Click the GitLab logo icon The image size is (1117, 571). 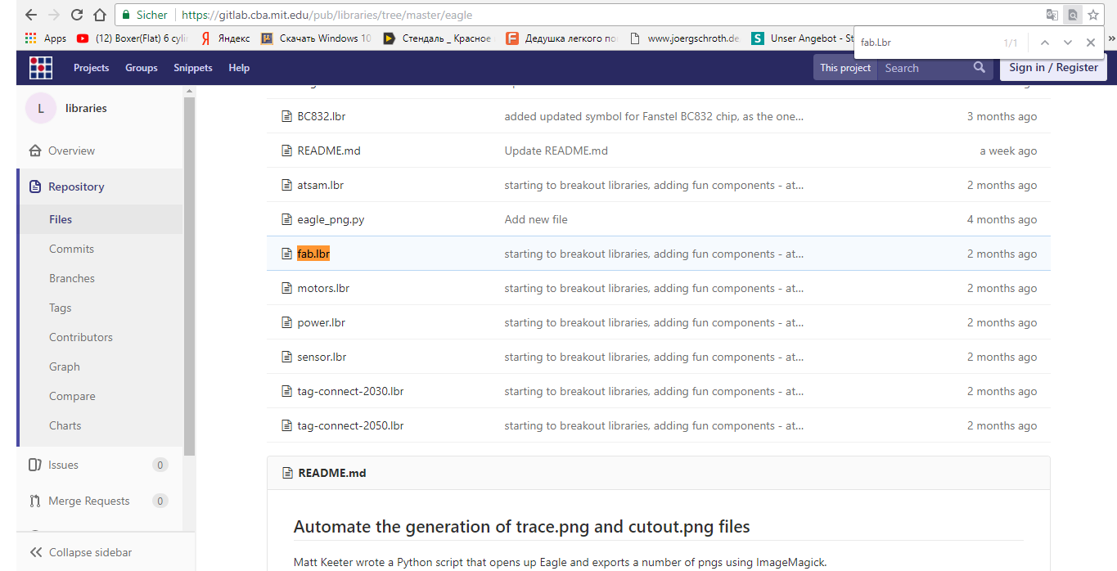(41, 68)
